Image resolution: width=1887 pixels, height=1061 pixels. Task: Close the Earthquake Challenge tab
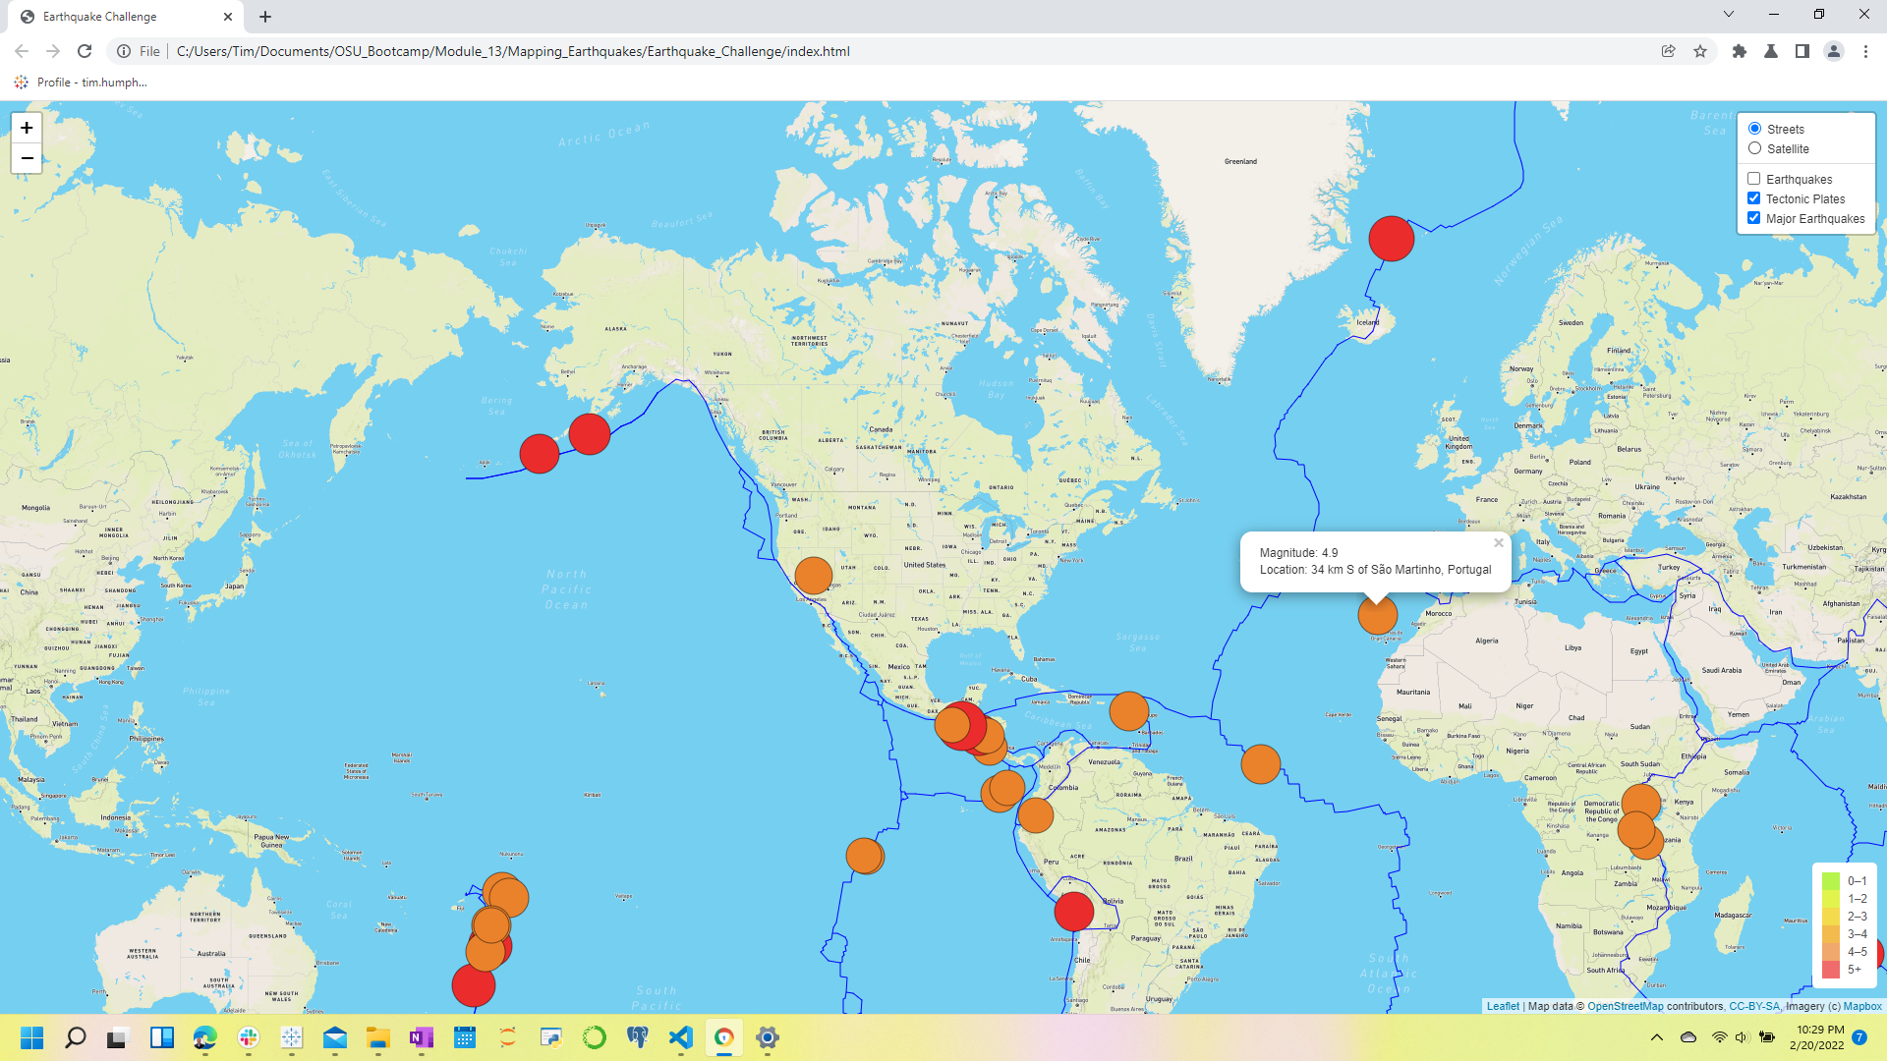pyautogui.click(x=228, y=17)
